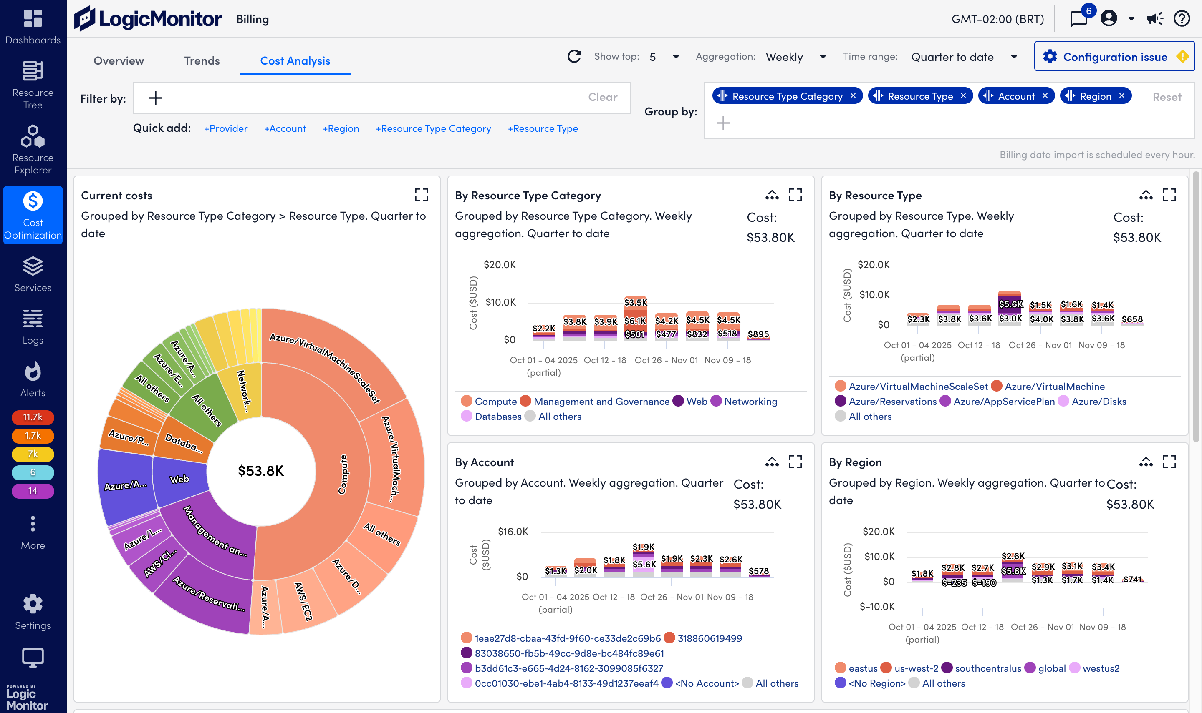Open the chat messages icon with badge

click(x=1079, y=19)
